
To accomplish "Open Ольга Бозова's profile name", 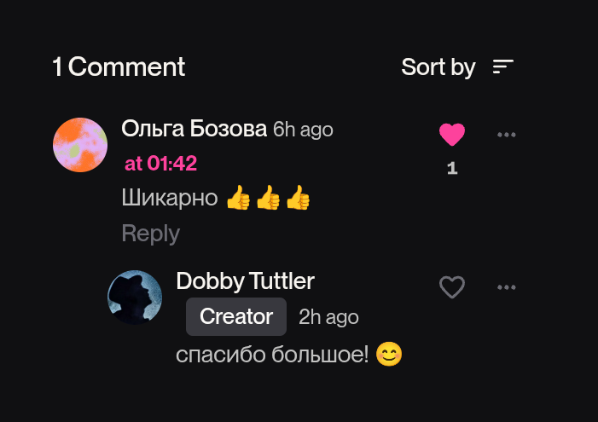I will pyautogui.click(x=194, y=129).
